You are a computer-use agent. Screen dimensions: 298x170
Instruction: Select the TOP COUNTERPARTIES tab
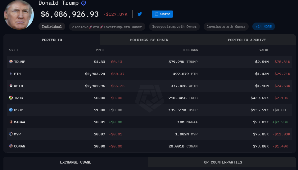(x=222, y=162)
